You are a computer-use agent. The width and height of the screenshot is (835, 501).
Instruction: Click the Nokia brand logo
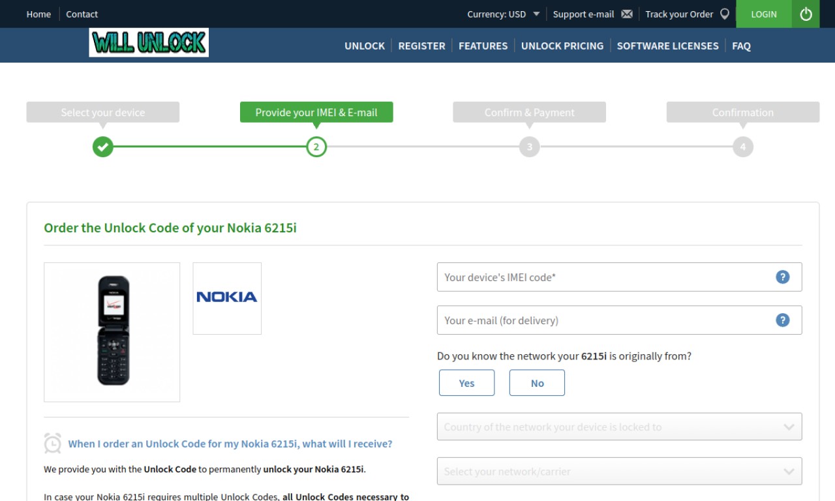[227, 298]
